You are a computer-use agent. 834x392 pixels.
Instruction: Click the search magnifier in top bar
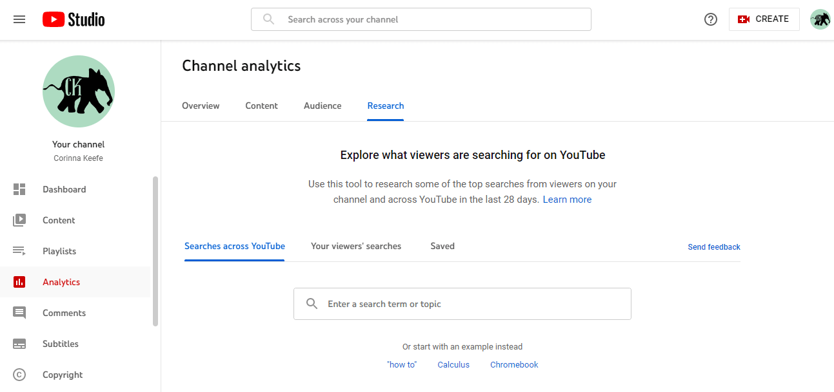(269, 19)
